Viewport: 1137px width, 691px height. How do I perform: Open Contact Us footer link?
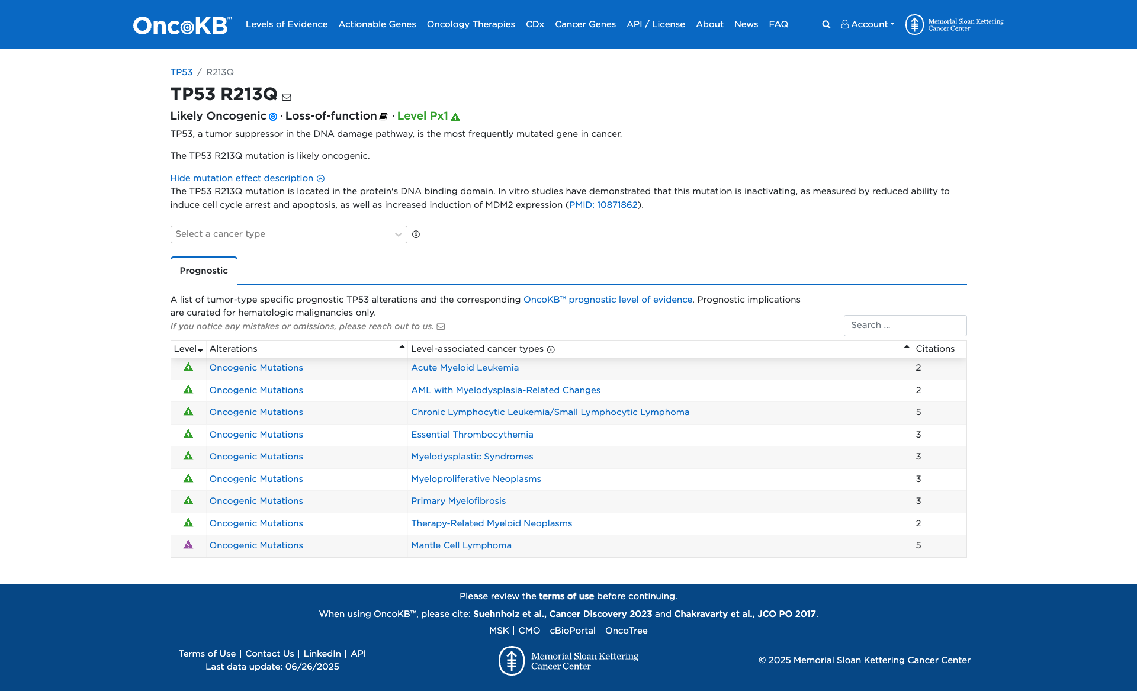(x=269, y=654)
